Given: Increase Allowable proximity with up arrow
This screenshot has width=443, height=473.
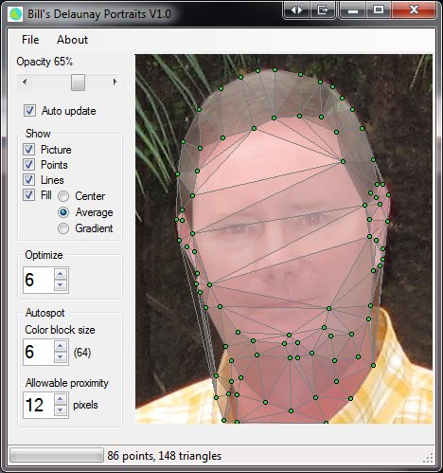Looking at the screenshot, I should pos(61,399).
